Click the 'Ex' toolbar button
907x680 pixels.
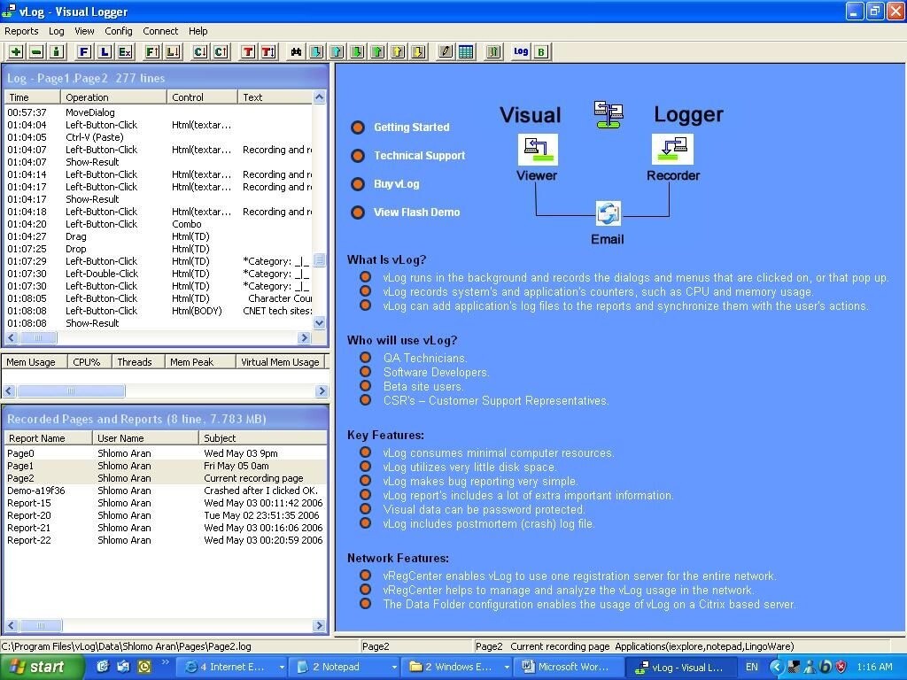tap(125, 52)
